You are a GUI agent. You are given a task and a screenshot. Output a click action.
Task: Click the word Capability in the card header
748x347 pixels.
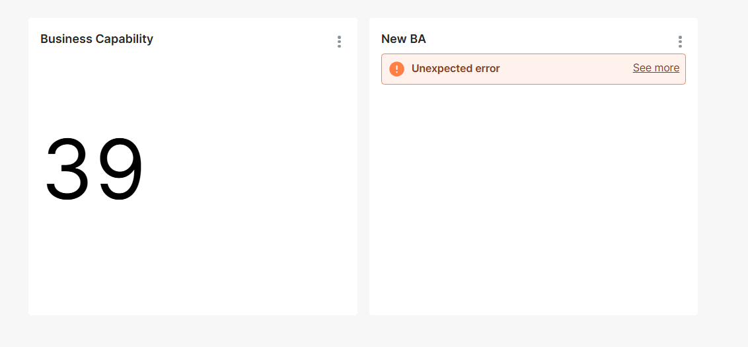(x=124, y=39)
